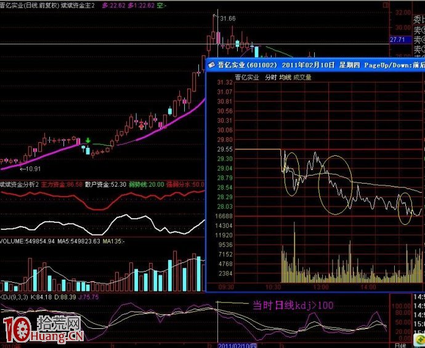The image size is (425, 348).
Task: Click the 弱势线:20.00 value
Action: [147, 185]
